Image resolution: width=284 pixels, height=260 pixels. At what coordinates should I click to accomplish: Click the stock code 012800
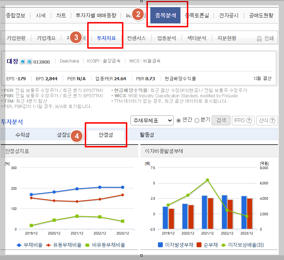pos(41,62)
